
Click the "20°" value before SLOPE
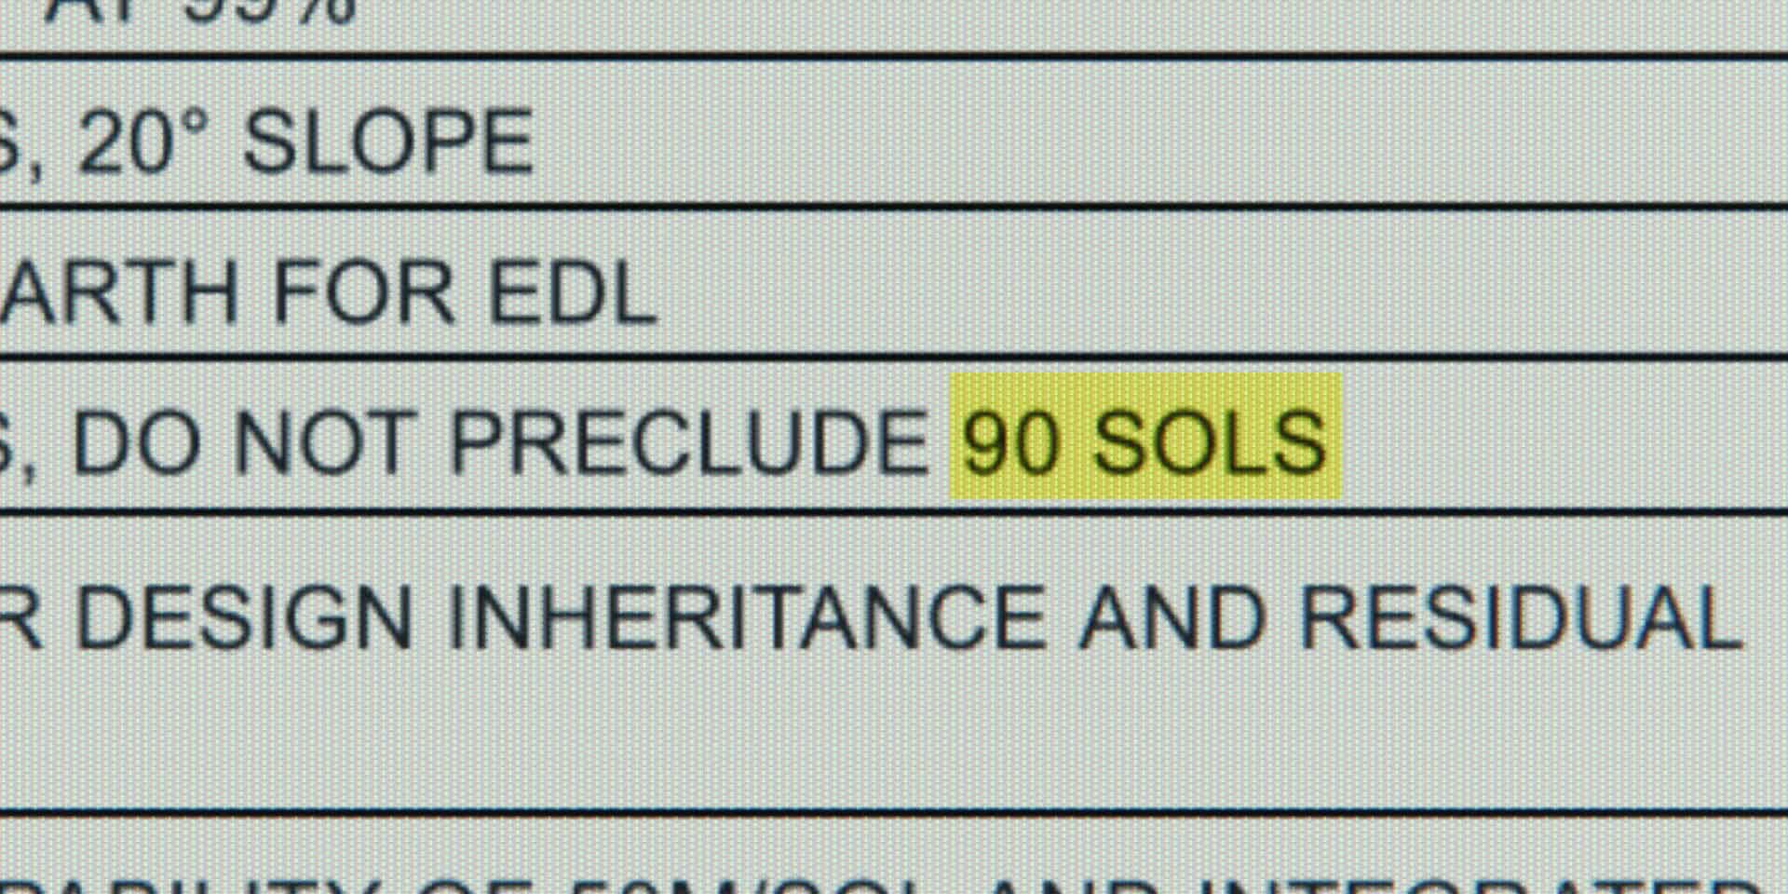click(x=130, y=142)
